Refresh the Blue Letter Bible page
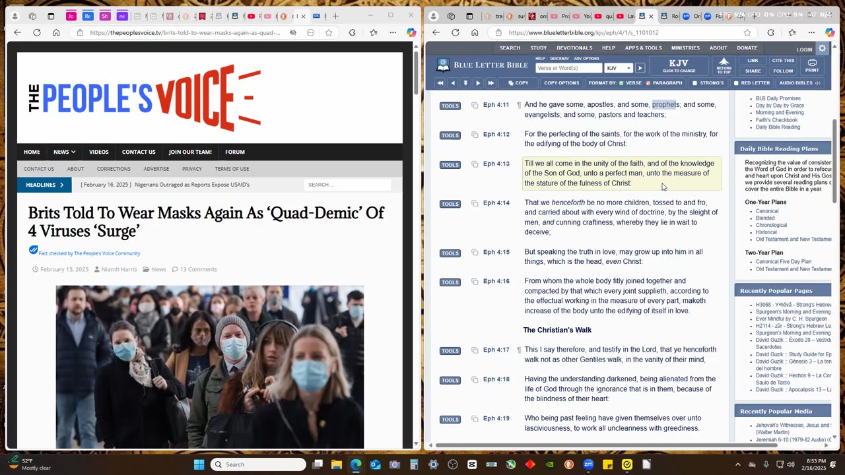Viewport: 845px width, 475px height. tap(456, 32)
